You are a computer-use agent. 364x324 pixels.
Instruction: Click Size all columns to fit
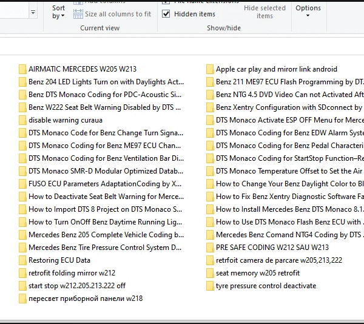[118, 14]
